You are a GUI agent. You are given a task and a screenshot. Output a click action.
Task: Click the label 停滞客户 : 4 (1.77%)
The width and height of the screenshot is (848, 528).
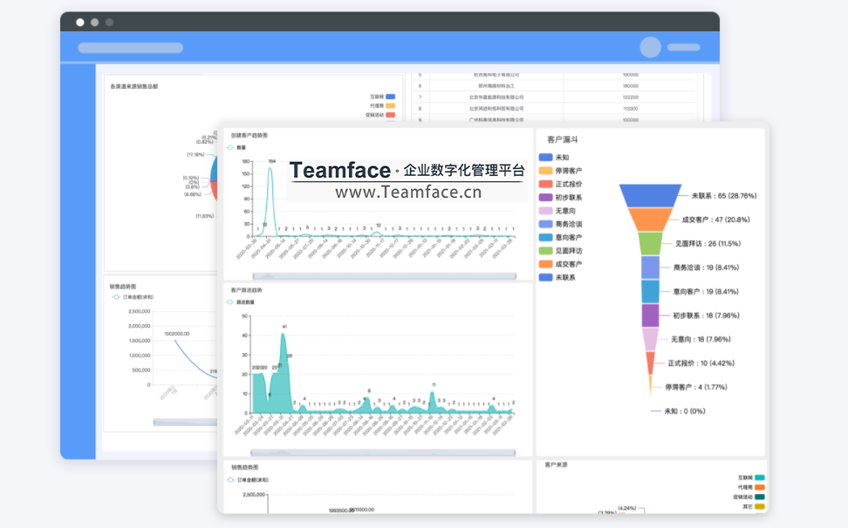[x=696, y=387]
